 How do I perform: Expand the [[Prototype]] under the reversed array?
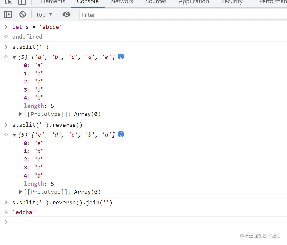(21, 191)
